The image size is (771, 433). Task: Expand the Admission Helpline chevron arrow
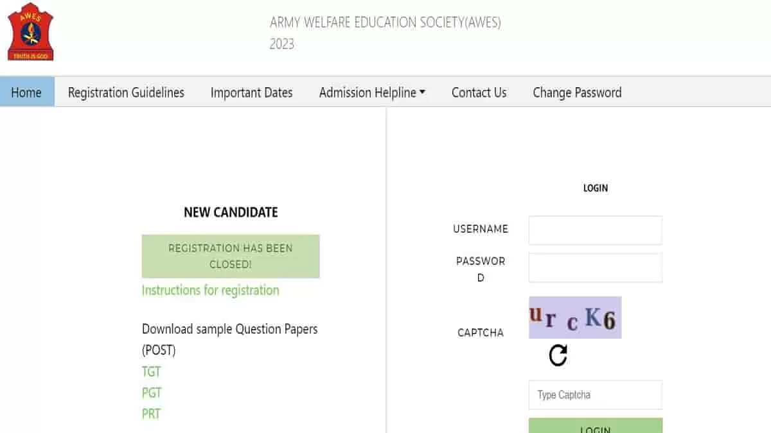point(422,92)
